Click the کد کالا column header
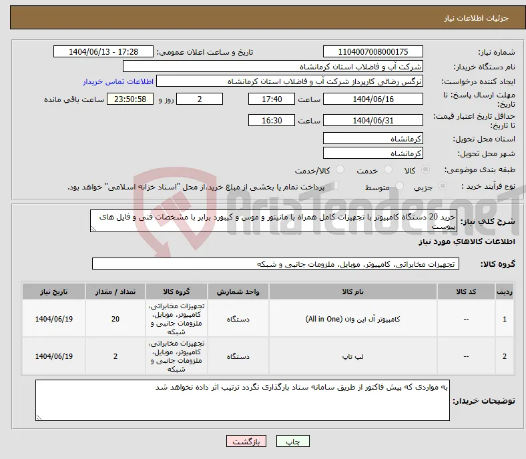The height and width of the screenshot is (459, 526). 466,292
